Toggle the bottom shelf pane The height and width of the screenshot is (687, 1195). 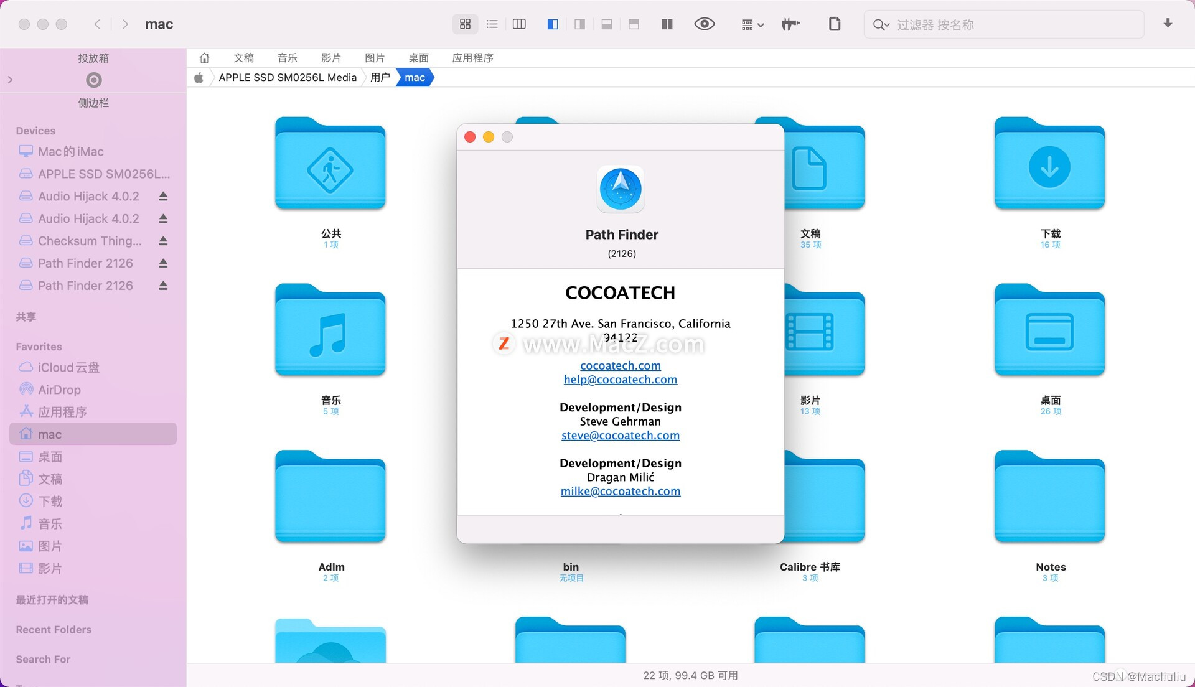pos(606,24)
